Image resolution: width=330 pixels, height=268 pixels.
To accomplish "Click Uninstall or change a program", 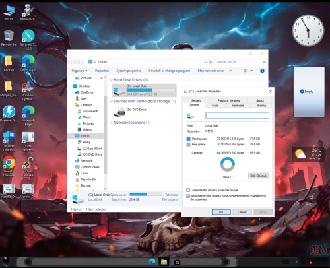I will pos(169,71).
